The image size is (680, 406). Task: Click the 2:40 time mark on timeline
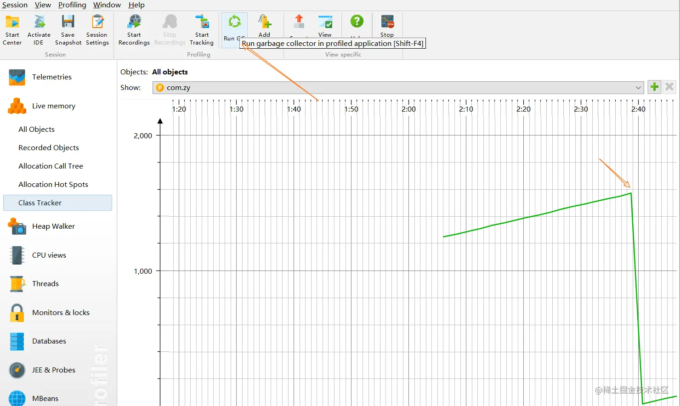click(638, 109)
